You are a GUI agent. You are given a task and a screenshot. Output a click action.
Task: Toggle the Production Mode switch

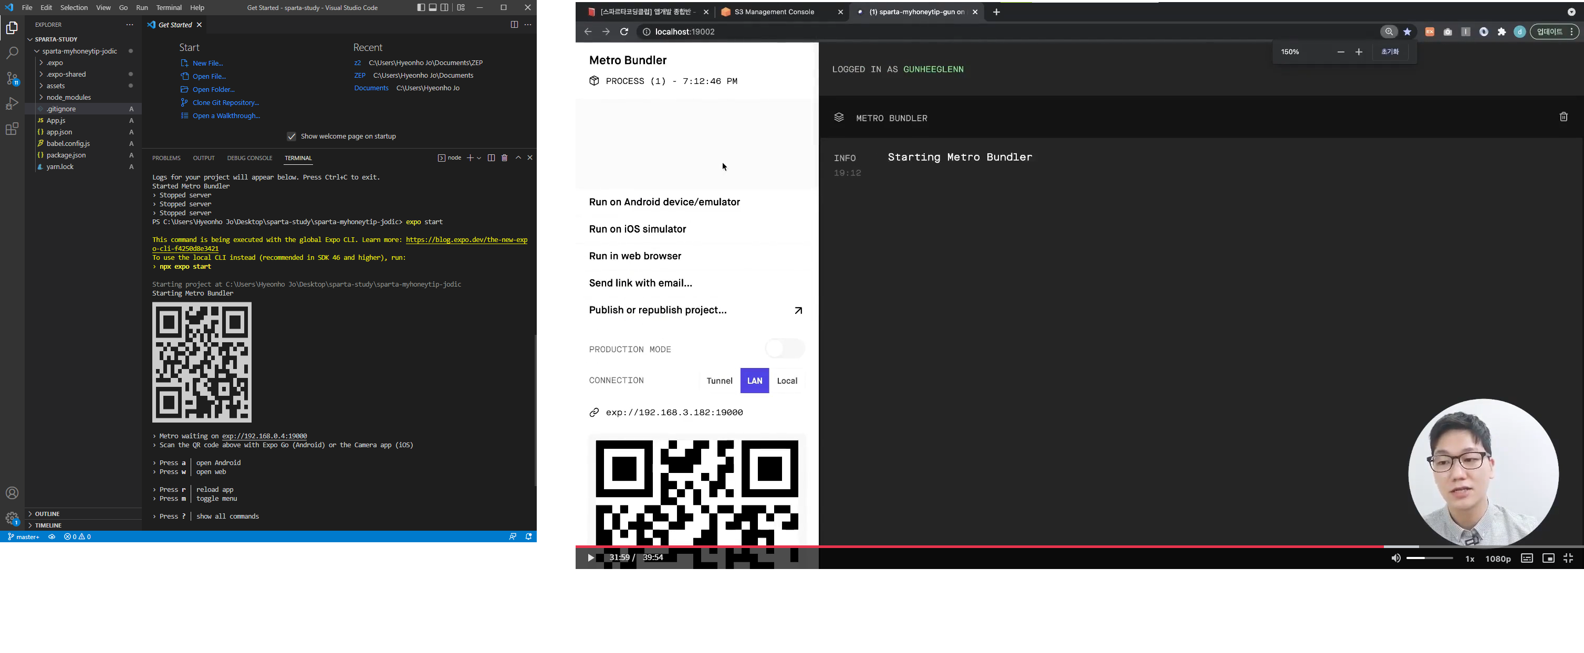pyautogui.click(x=785, y=349)
